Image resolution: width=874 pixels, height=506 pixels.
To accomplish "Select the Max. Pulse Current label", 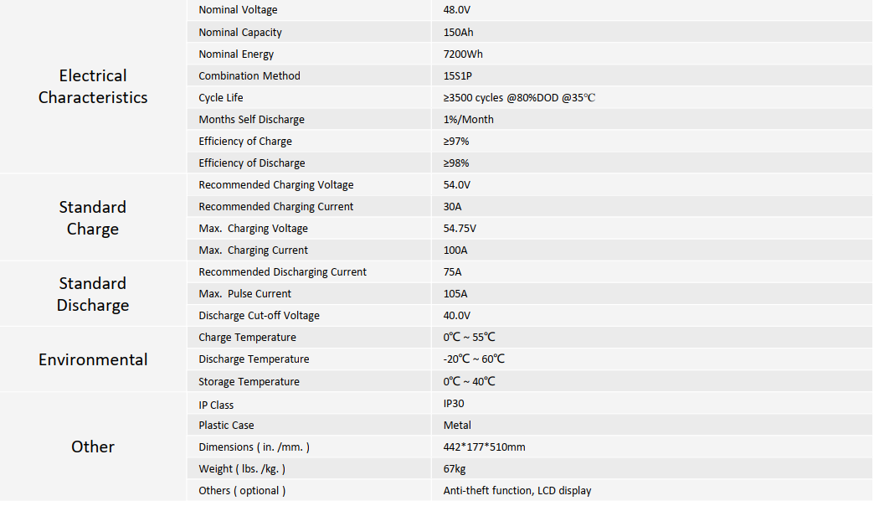I will [x=244, y=293].
